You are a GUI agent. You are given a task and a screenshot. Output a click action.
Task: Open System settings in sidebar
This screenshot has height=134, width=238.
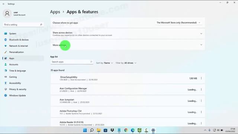pyautogui.click(x=13, y=33)
